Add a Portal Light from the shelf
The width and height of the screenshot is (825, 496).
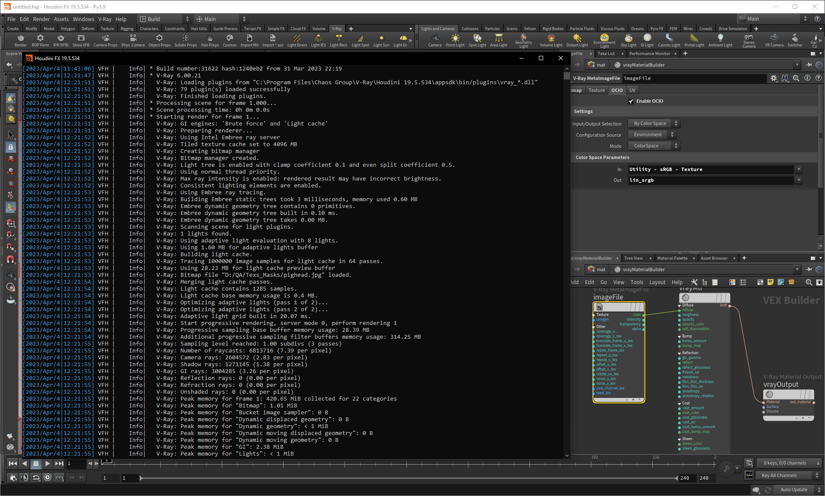click(x=694, y=40)
